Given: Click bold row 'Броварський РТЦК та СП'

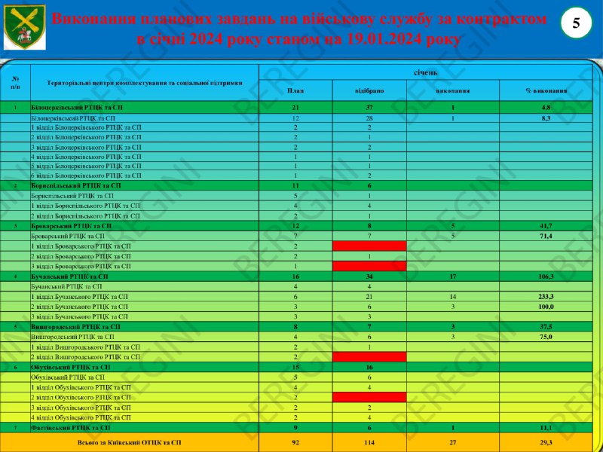Looking at the screenshot, I should point(296,226).
